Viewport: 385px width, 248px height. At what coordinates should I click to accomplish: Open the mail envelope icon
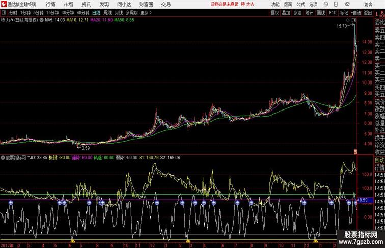[x=347, y=4]
